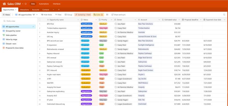This screenshot has width=228, height=106.
Task: Click the $24,791 estimated value cell
Action: point(171,41)
